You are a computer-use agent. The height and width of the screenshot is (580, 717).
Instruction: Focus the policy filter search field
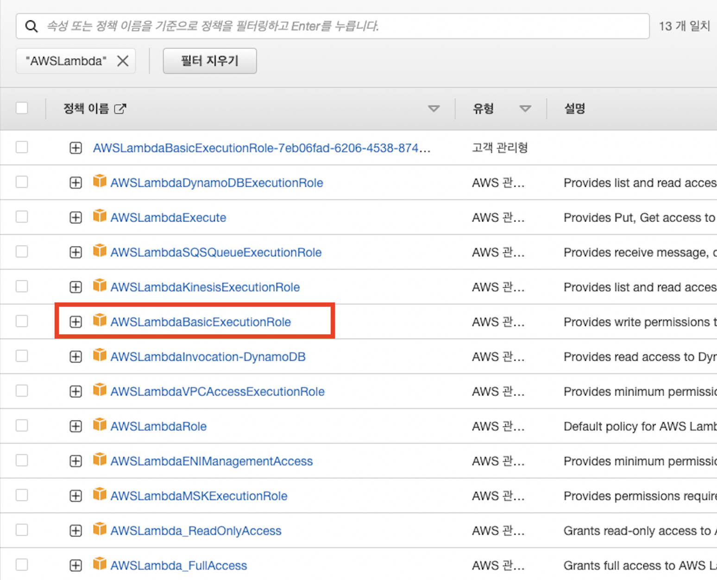tap(333, 26)
